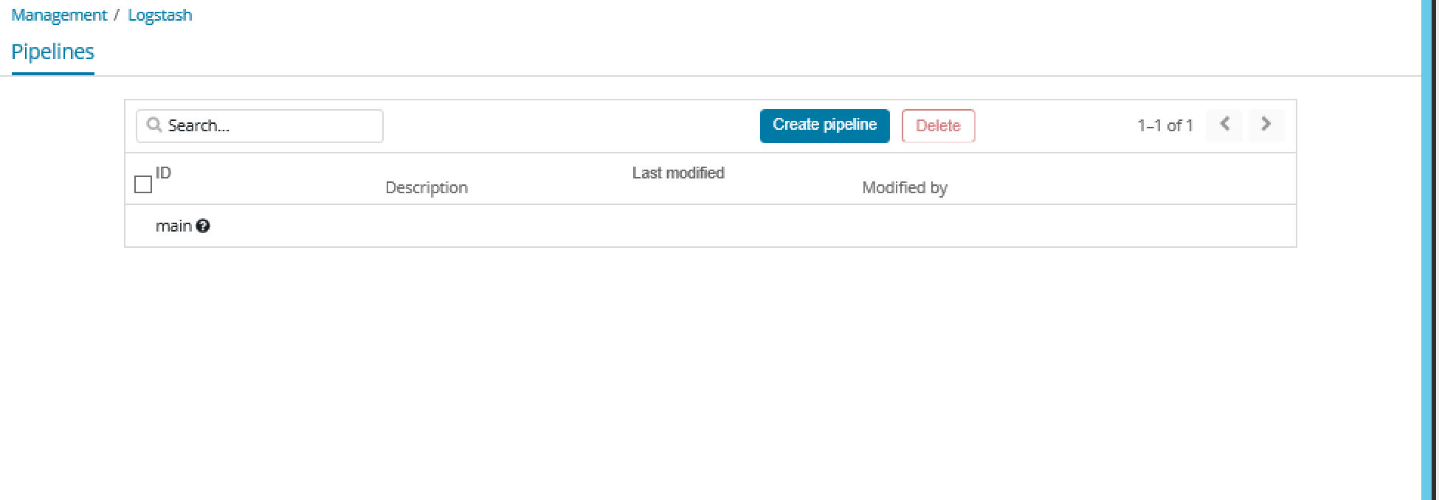This screenshot has width=1439, height=500.
Task: Click inside the Search field
Action: click(x=258, y=125)
